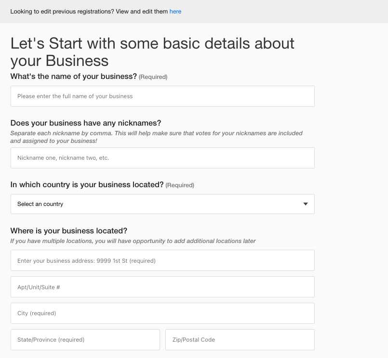Viewport: 388px width, 358px height.
Task: Click the 'In which country is your business located?' label
Action: (x=87, y=185)
